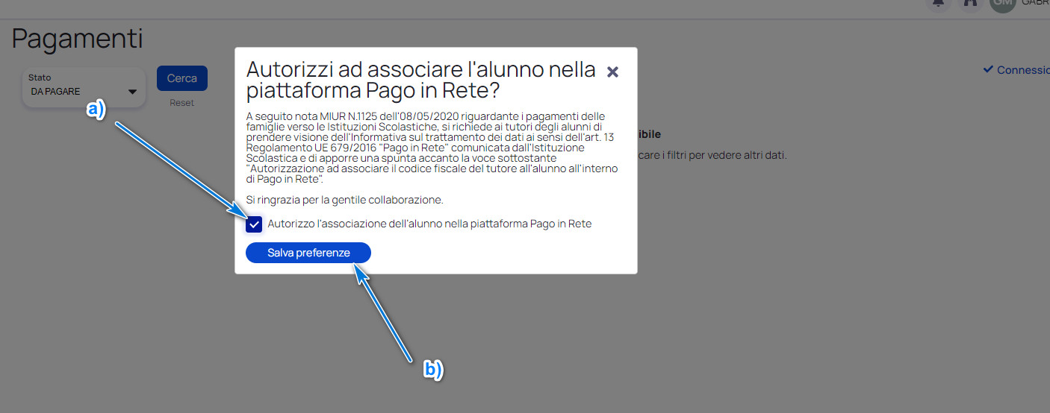Click the text "Si ringrazia per la gentile collaborazione."

tap(344, 200)
